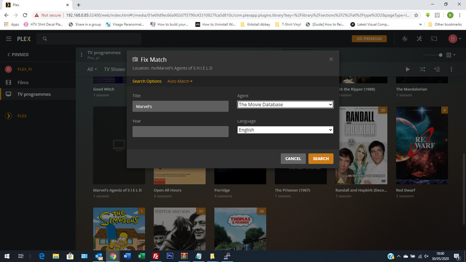Open the Red Dwarf poster
The width and height of the screenshot is (466, 262).
(422, 145)
